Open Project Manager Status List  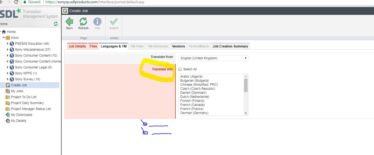31,109
